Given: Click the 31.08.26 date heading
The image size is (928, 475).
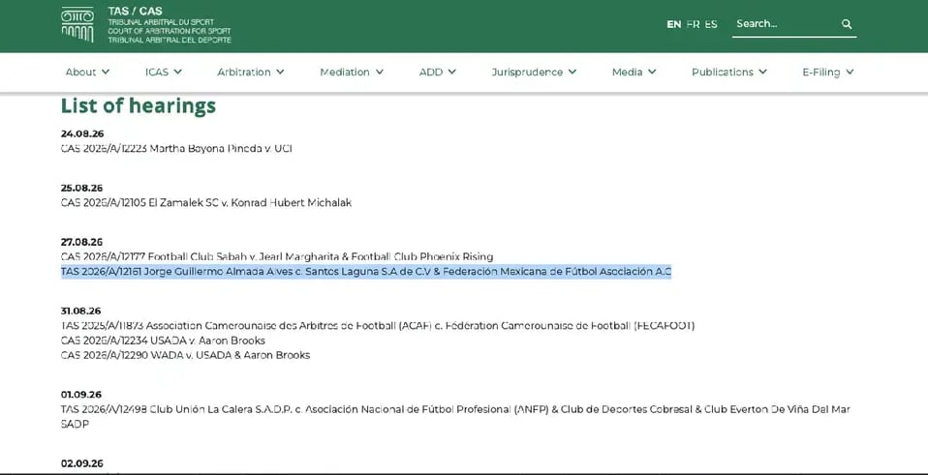Looking at the screenshot, I should [x=81, y=312].
